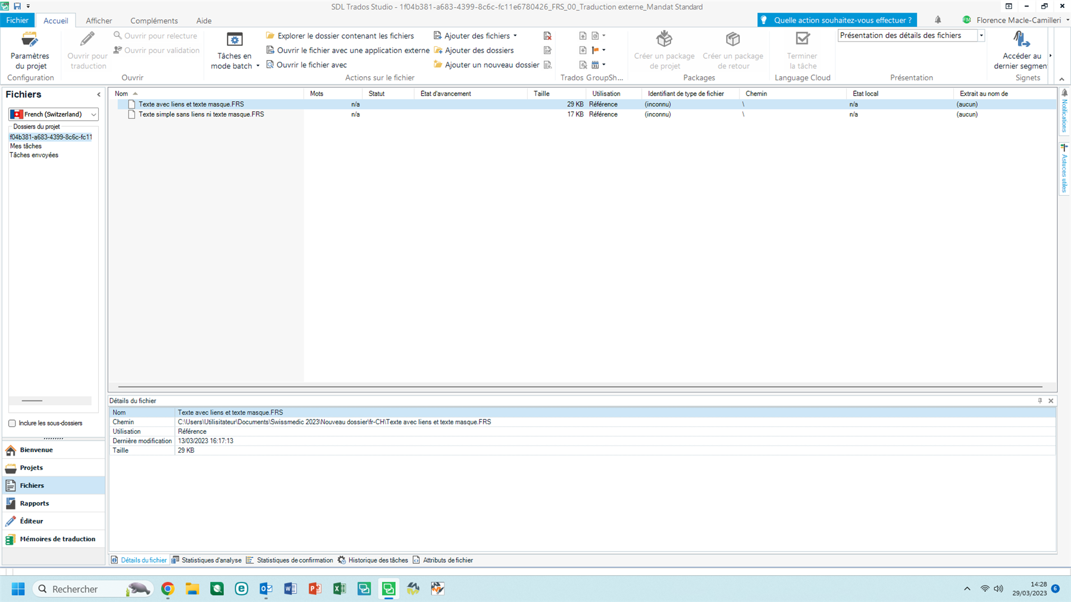This screenshot has height=602, width=1071.
Task: Open the due date calendar icon in GroupShare
Action: [595, 64]
